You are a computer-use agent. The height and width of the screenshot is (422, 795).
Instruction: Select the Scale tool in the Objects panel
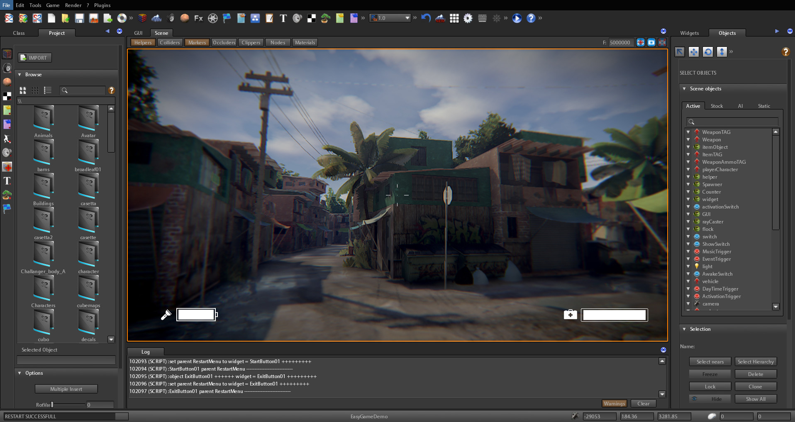click(x=722, y=52)
